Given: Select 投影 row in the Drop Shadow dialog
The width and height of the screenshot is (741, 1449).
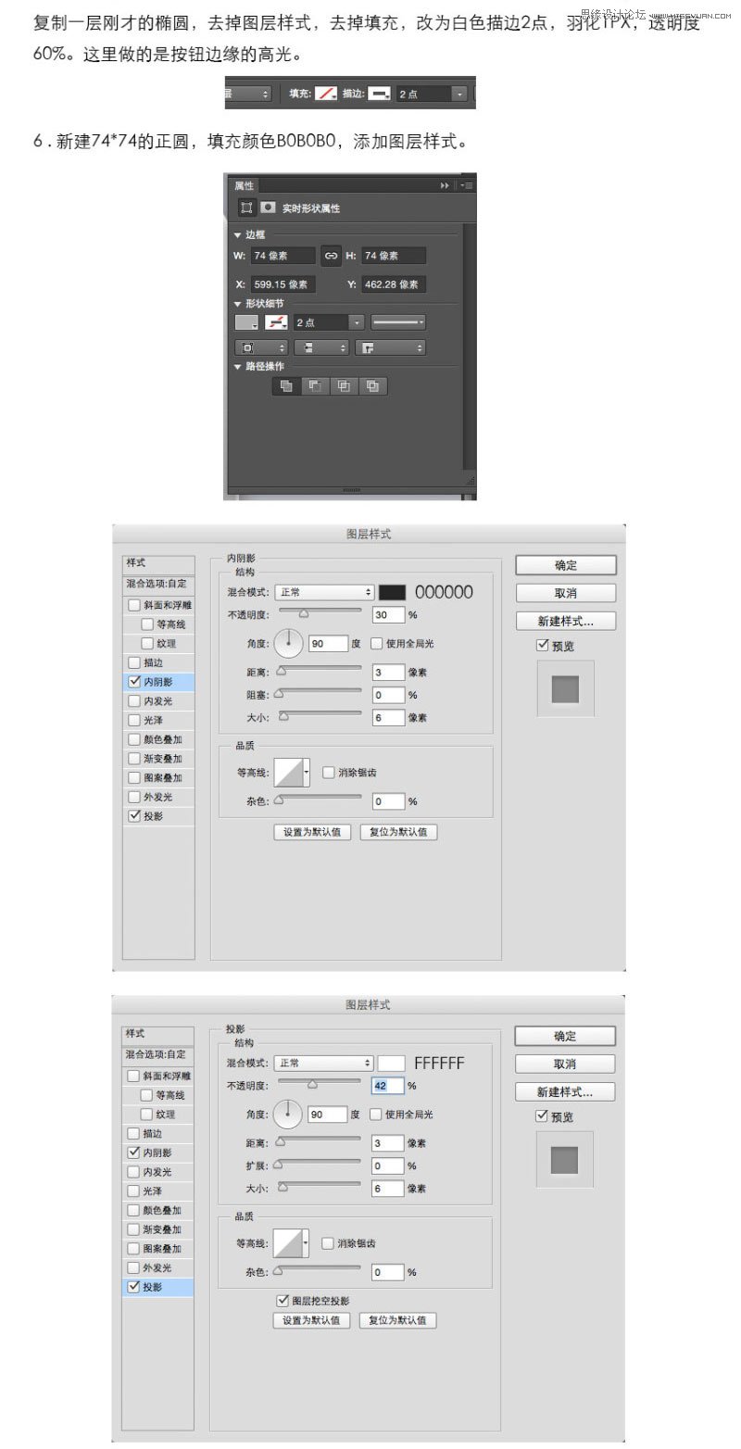Looking at the screenshot, I should coord(158,1287).
